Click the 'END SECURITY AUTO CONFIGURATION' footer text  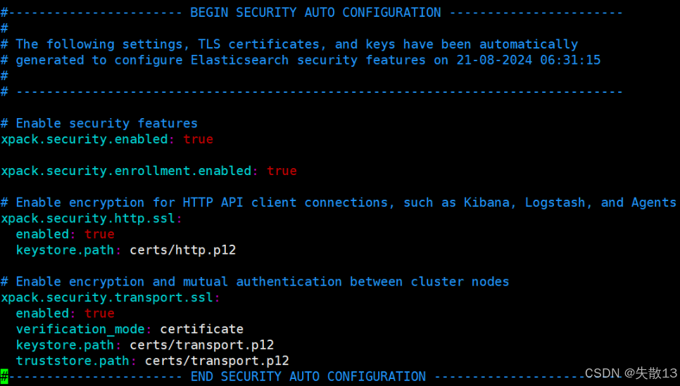(308, 376)
